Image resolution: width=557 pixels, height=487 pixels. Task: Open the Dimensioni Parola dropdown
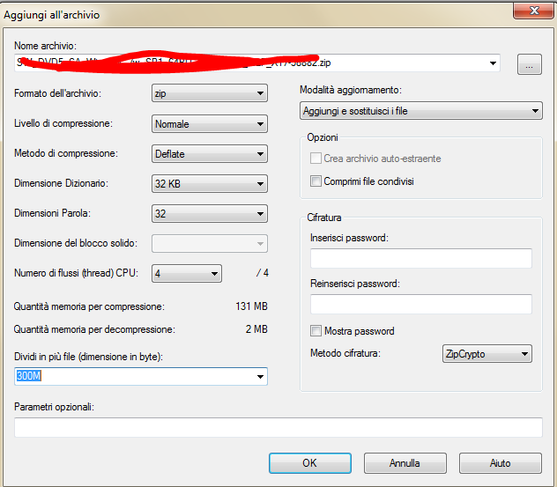(x=210, y=214)
